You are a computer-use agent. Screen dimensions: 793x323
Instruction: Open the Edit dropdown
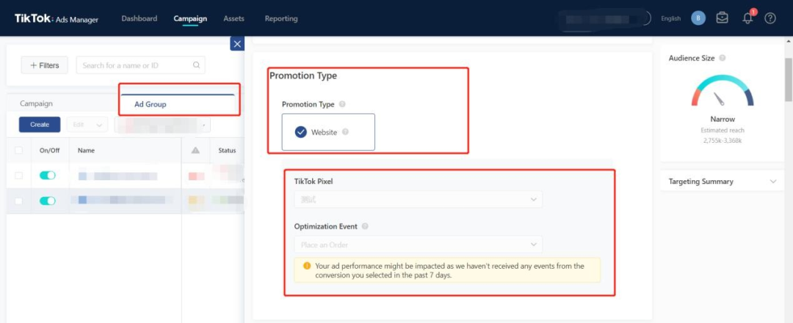tap(87, 125)
